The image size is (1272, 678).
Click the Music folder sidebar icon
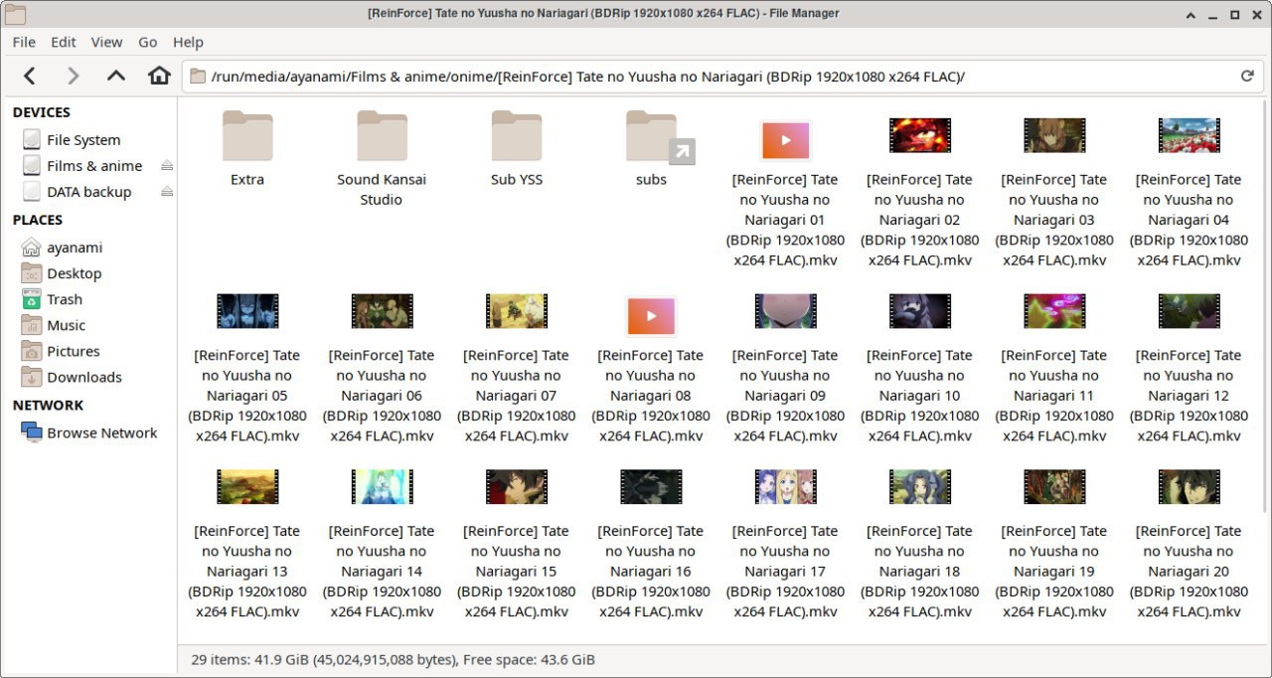pyautogui.click(x=32, y=325)
